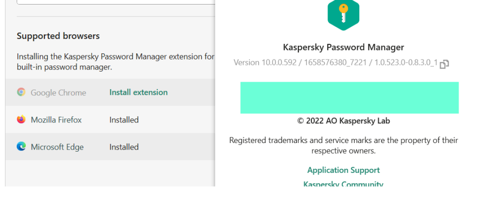Viewport: 504px width, 205px height.
Task: Click the teal highlighted banner block
Action: click(x=349, y=98)
